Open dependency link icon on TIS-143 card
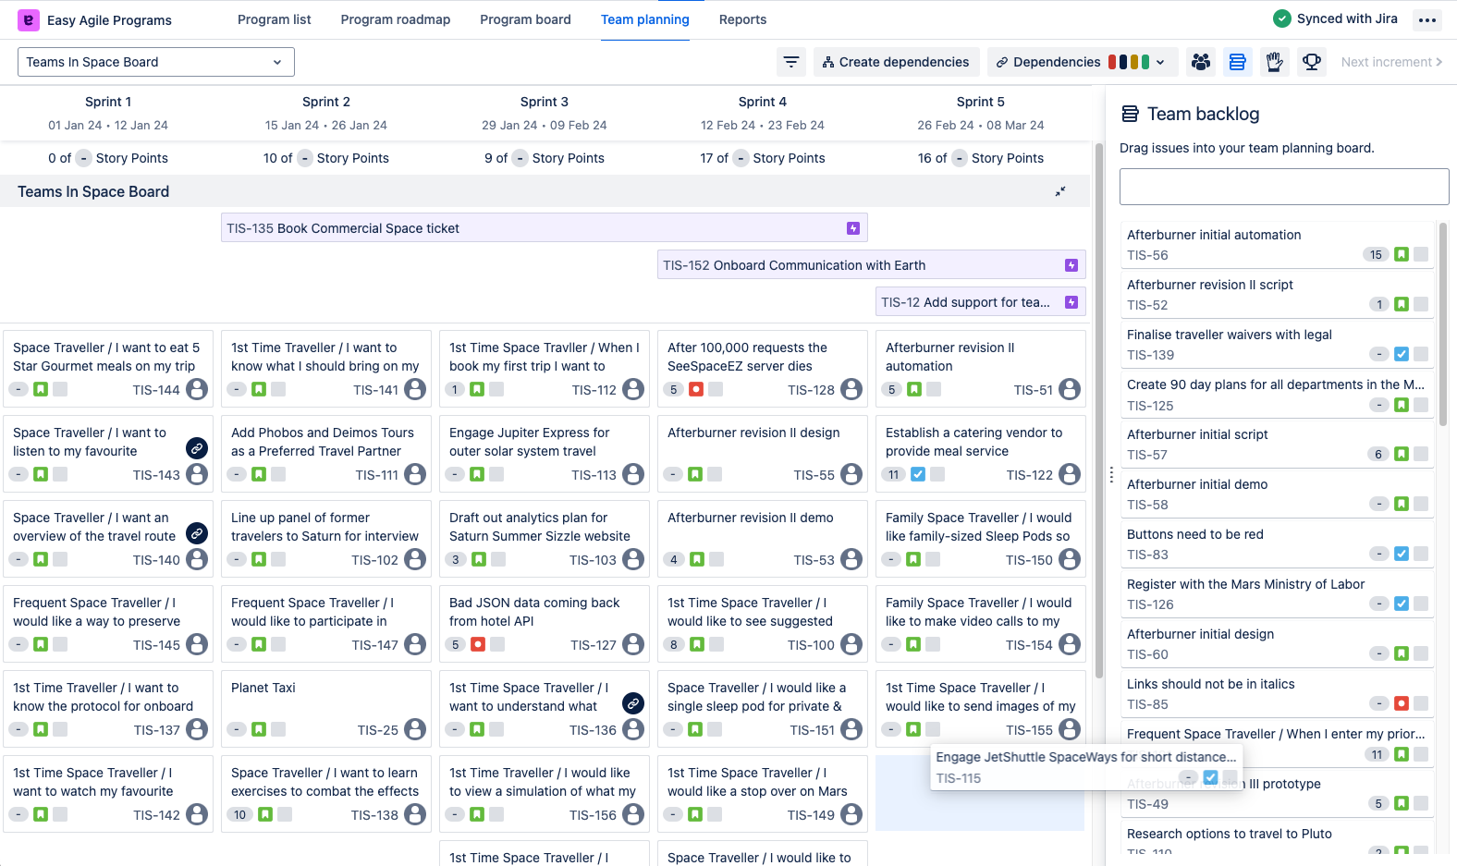Viewport: 1457px width, 866px height. (197, 448)
